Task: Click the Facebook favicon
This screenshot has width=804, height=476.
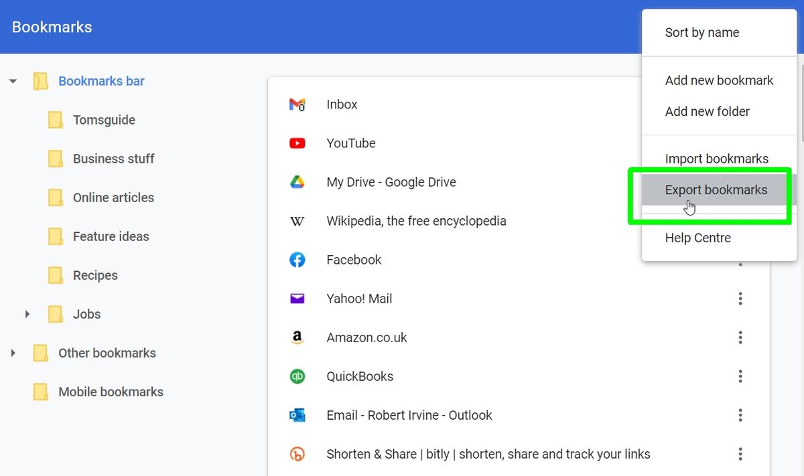Action: tap(297, 259)
